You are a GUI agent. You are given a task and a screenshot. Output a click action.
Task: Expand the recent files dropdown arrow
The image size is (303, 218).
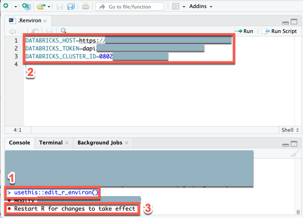coord(49,7)
